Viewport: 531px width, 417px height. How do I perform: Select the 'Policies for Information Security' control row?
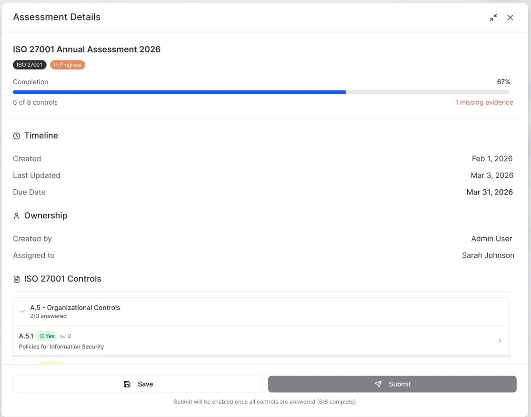(x=261, y=341)
